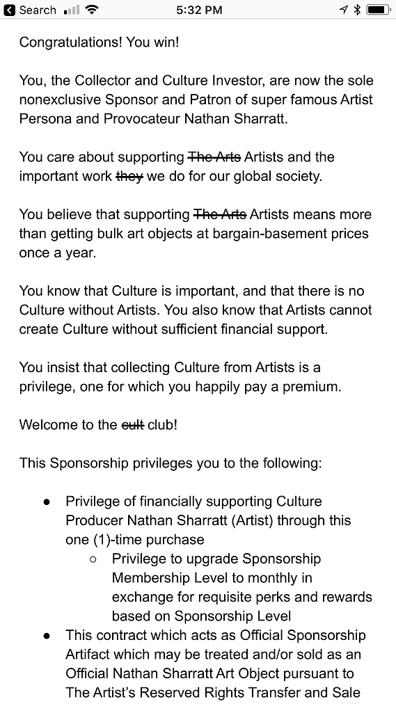Click the hollow sub-bullet marker
Viewport: 396px width, 704px height.
pyautogui.click(x=93, y=559)
